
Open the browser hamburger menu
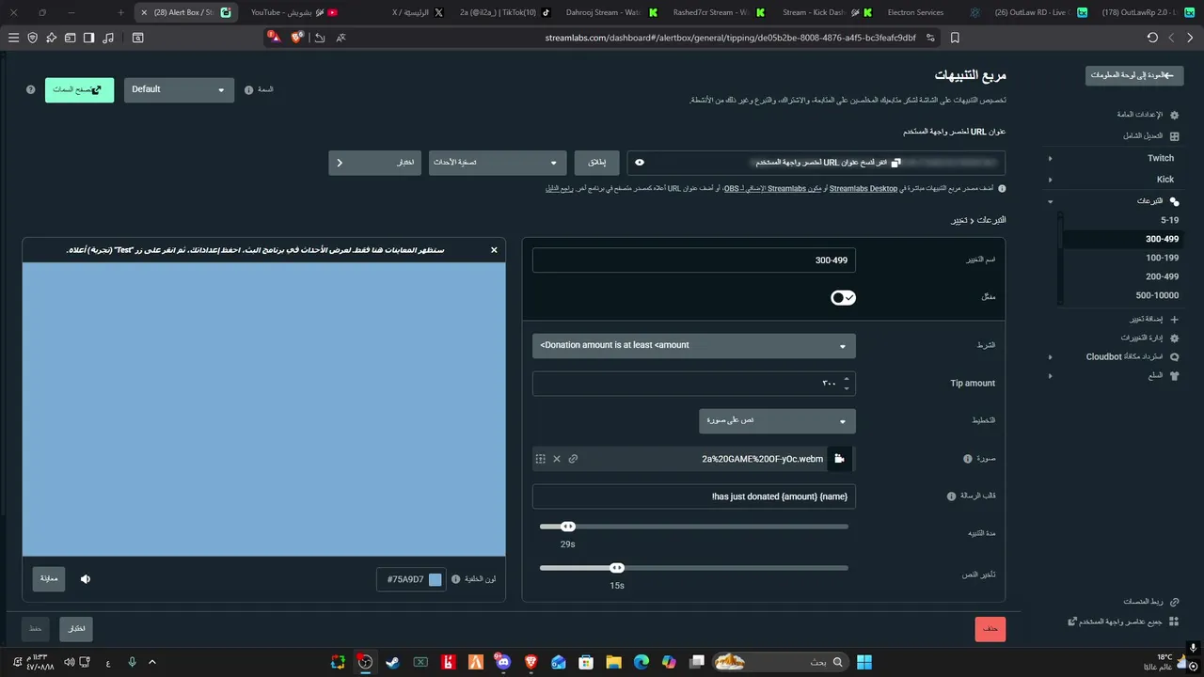coord(13,38)
